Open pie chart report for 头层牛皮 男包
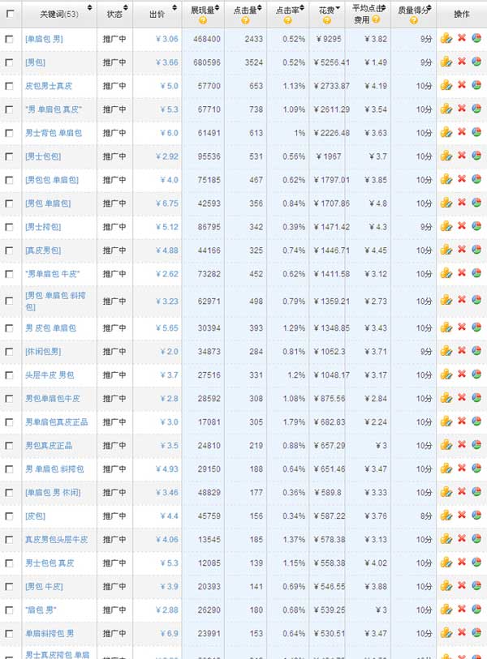 tap(476, 374)
